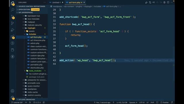Collapse the myplugin folder

31,28
